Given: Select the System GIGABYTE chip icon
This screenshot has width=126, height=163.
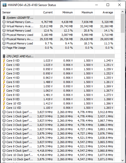Looking at the screenshot, I should 4,18.
